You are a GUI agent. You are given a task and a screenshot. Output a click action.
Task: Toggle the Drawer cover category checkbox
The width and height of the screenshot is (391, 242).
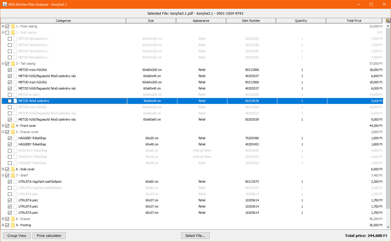[x=7, y=132]
